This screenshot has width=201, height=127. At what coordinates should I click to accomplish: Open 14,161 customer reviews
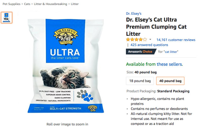pos(176,40)
